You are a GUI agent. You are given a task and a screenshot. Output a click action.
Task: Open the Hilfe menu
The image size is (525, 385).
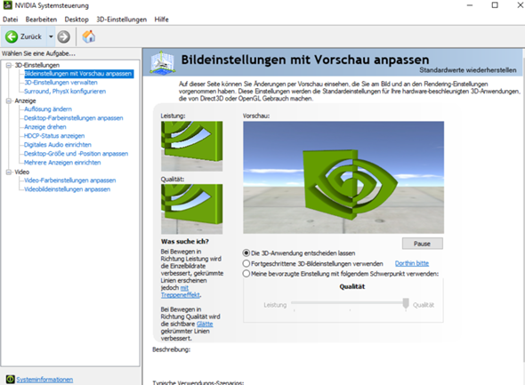pos(161,20)
